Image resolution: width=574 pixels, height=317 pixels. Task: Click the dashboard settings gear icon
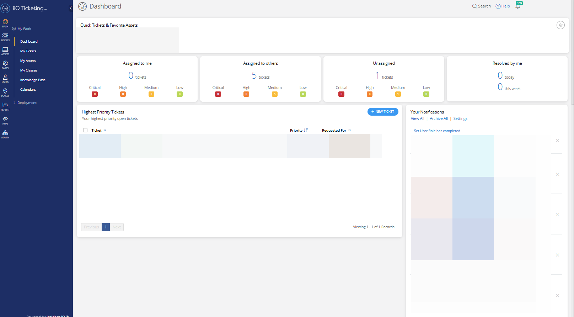click(x=560, y=25)
